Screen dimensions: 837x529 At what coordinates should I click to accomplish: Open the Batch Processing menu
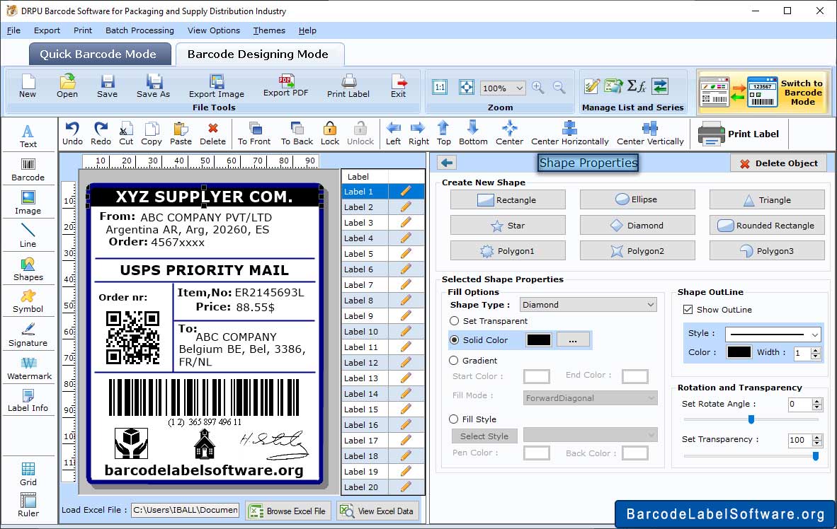pyautogui.click(x=140, y=30)
